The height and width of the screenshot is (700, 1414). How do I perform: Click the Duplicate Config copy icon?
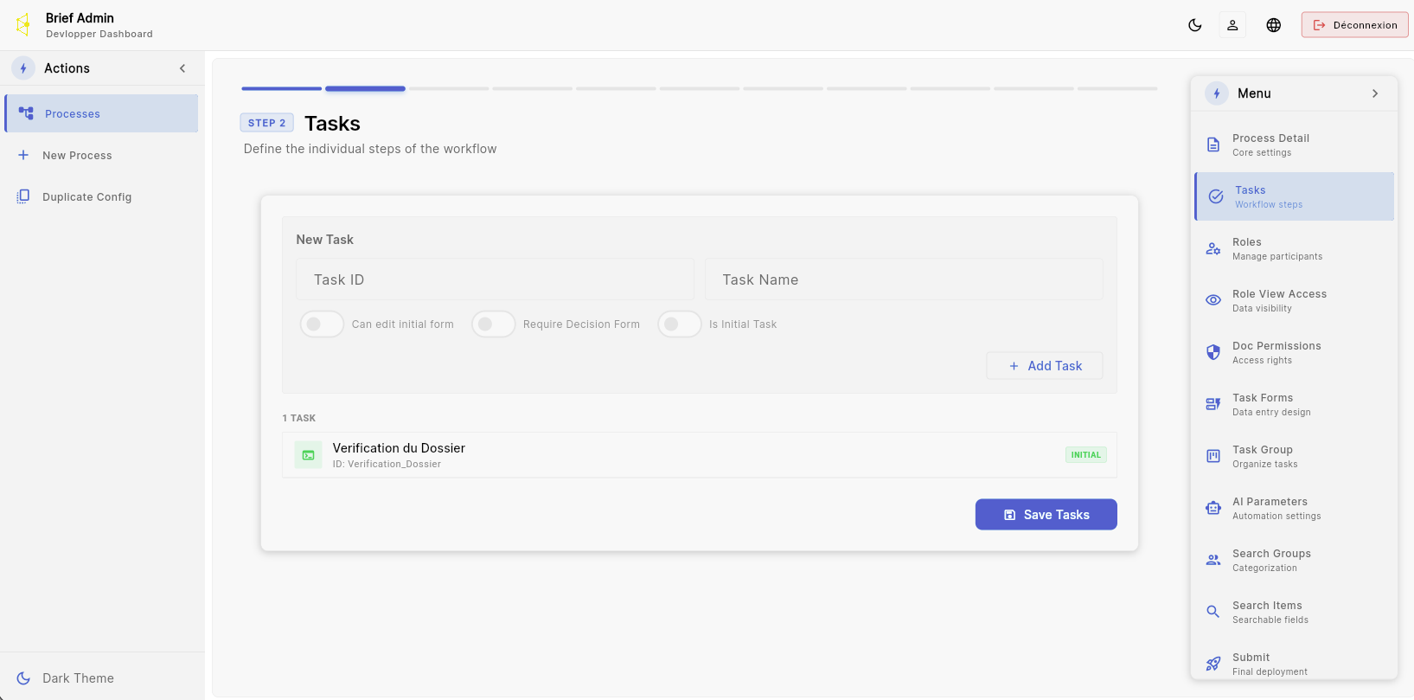(x=23, y=196)
